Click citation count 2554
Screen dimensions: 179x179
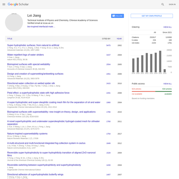pos(108,64)
